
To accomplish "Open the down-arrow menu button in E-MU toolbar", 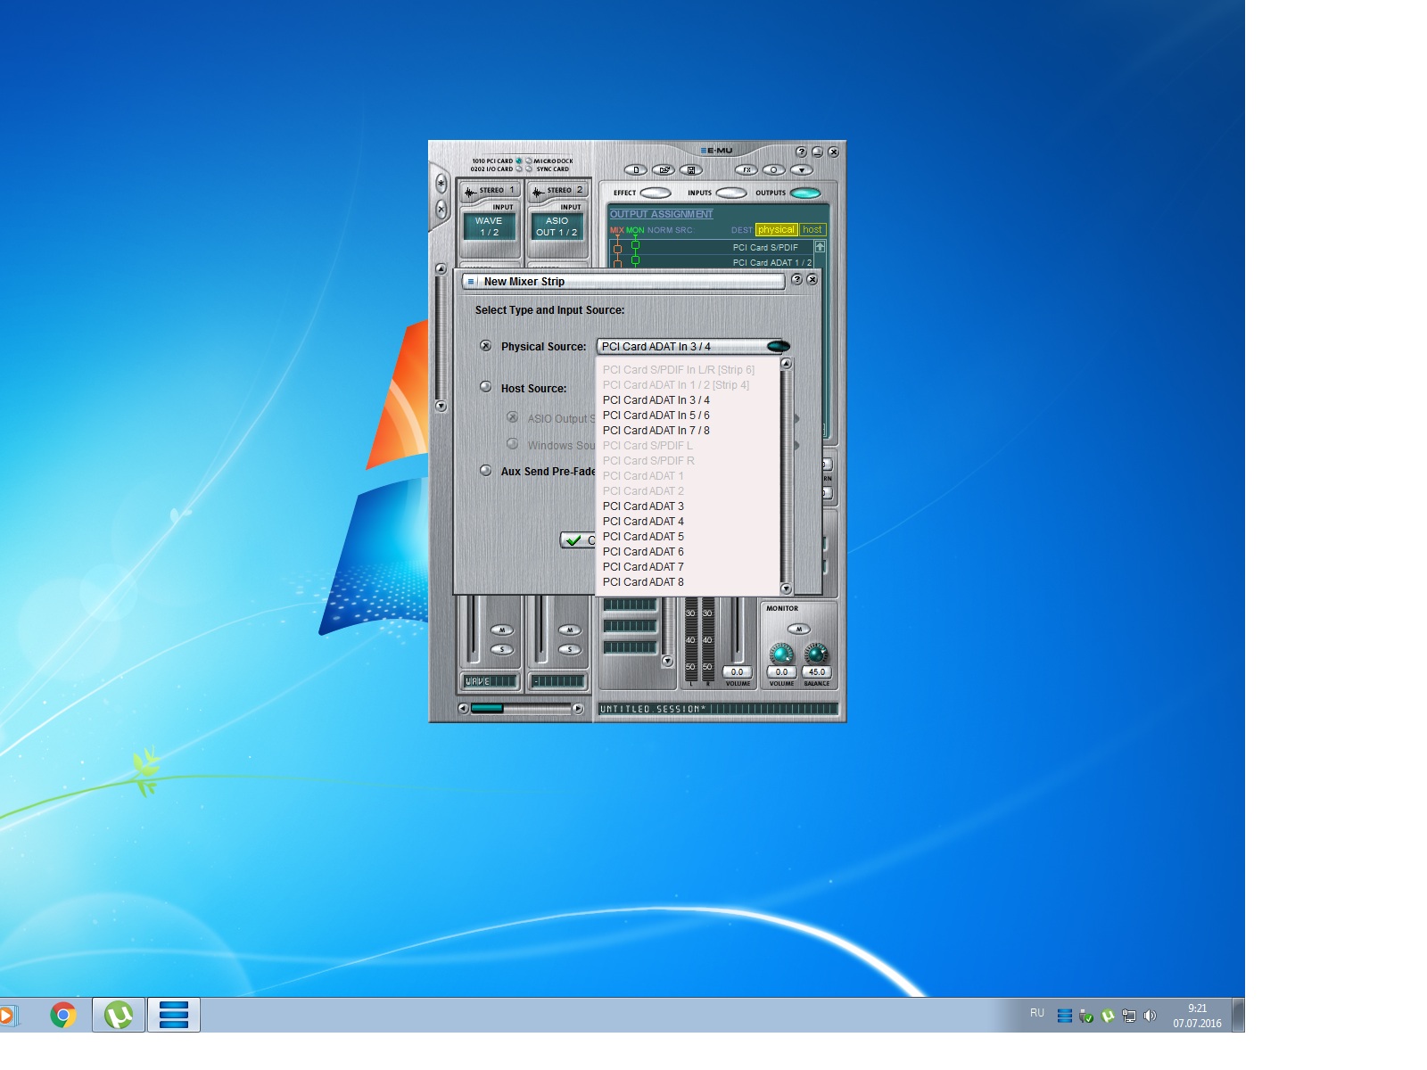I will (801, 169).
